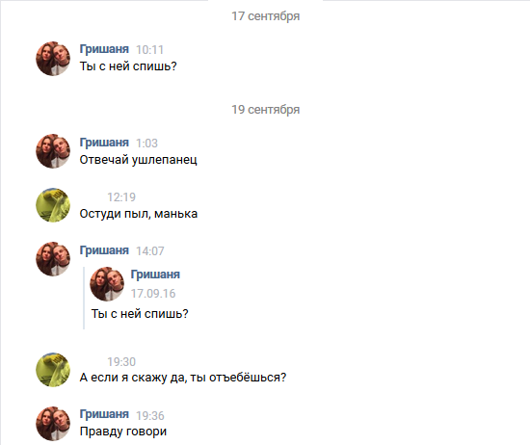The height and width of the screenshot is (445, 530).
Task: Click the 17.09.16 date in the forwarded message
Action: [153, 293]
